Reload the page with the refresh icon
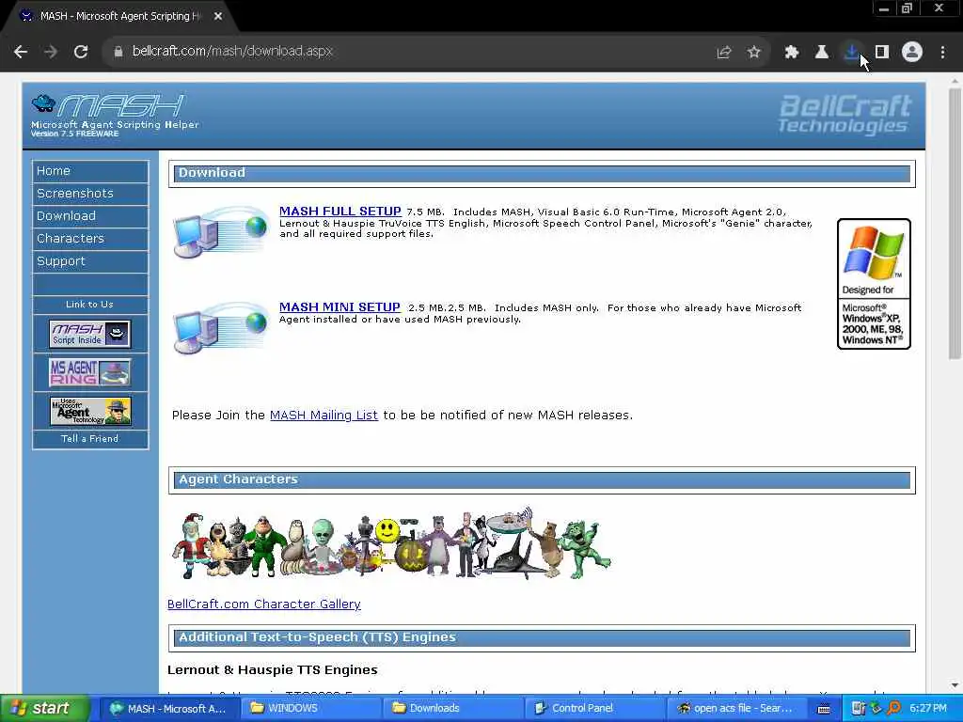Viewport: 963px width, 722px height. [81, 53]
